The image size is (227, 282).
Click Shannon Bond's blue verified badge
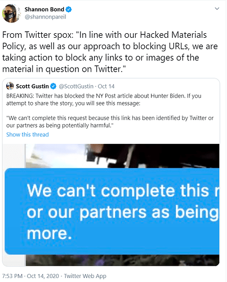click(69, 9)
